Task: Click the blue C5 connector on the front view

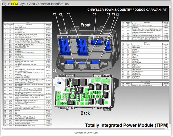Action: 82,47
